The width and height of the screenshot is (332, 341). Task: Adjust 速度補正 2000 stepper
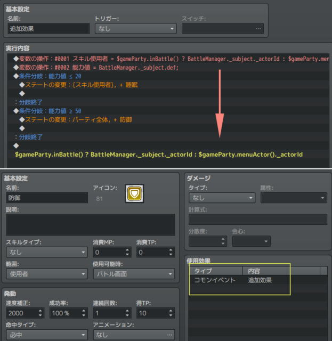pyautogui.click(x=41, y=313)
